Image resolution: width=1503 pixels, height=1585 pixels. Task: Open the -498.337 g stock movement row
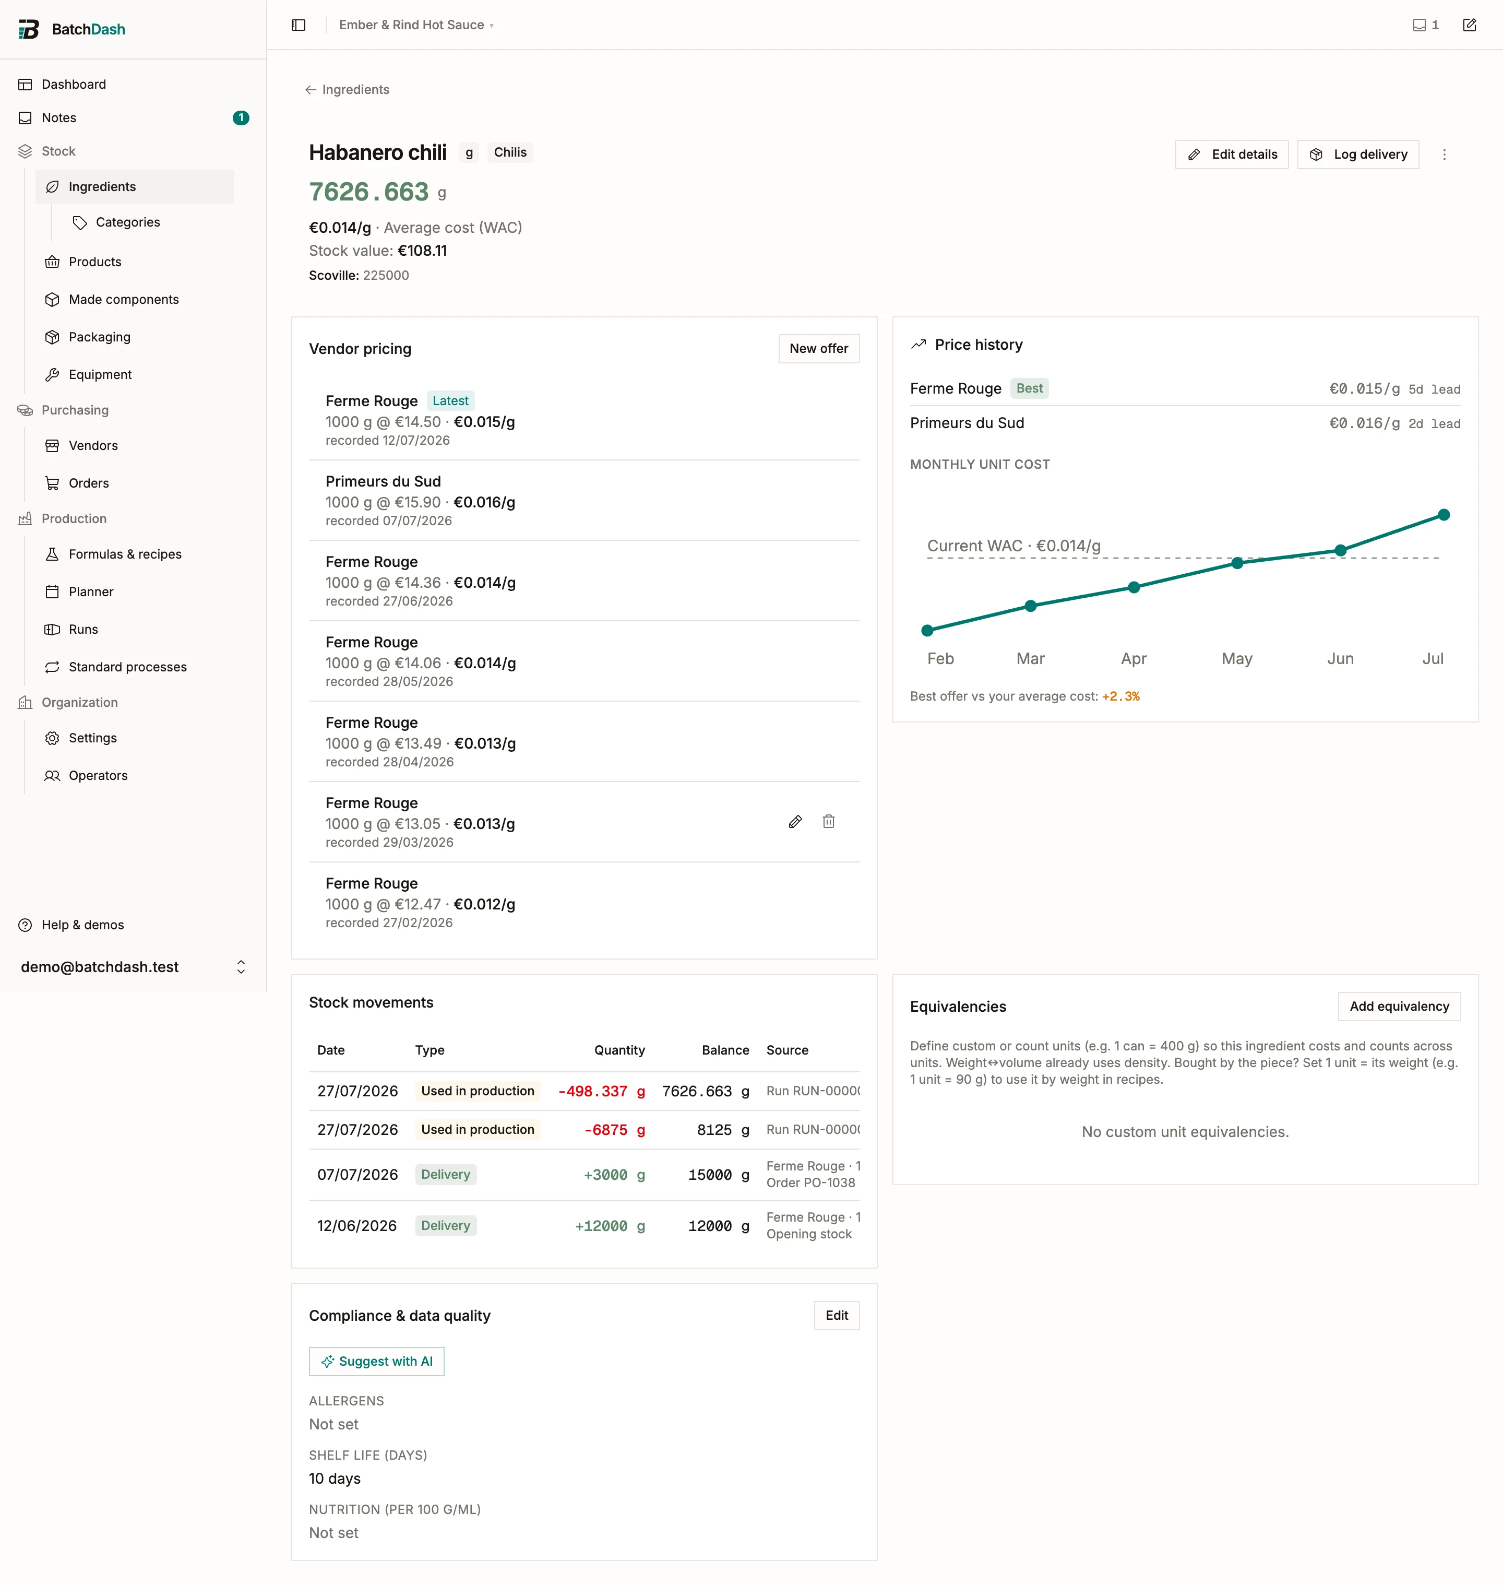584,1092
